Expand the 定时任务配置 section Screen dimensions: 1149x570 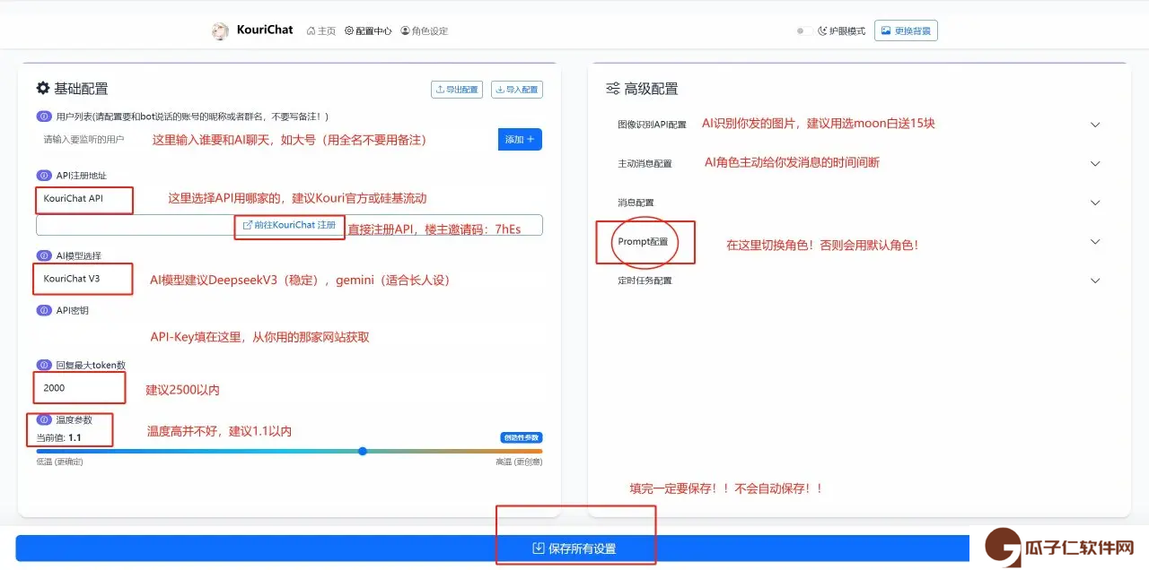click(x=858, y=281)
